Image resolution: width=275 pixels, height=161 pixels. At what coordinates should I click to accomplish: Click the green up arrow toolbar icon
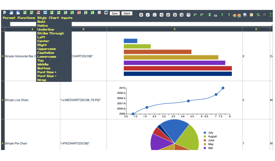click(x=229, y=15)
